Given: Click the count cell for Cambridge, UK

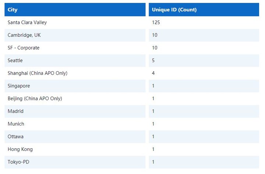Looking at the screenshot, I should tap(204, 35).
